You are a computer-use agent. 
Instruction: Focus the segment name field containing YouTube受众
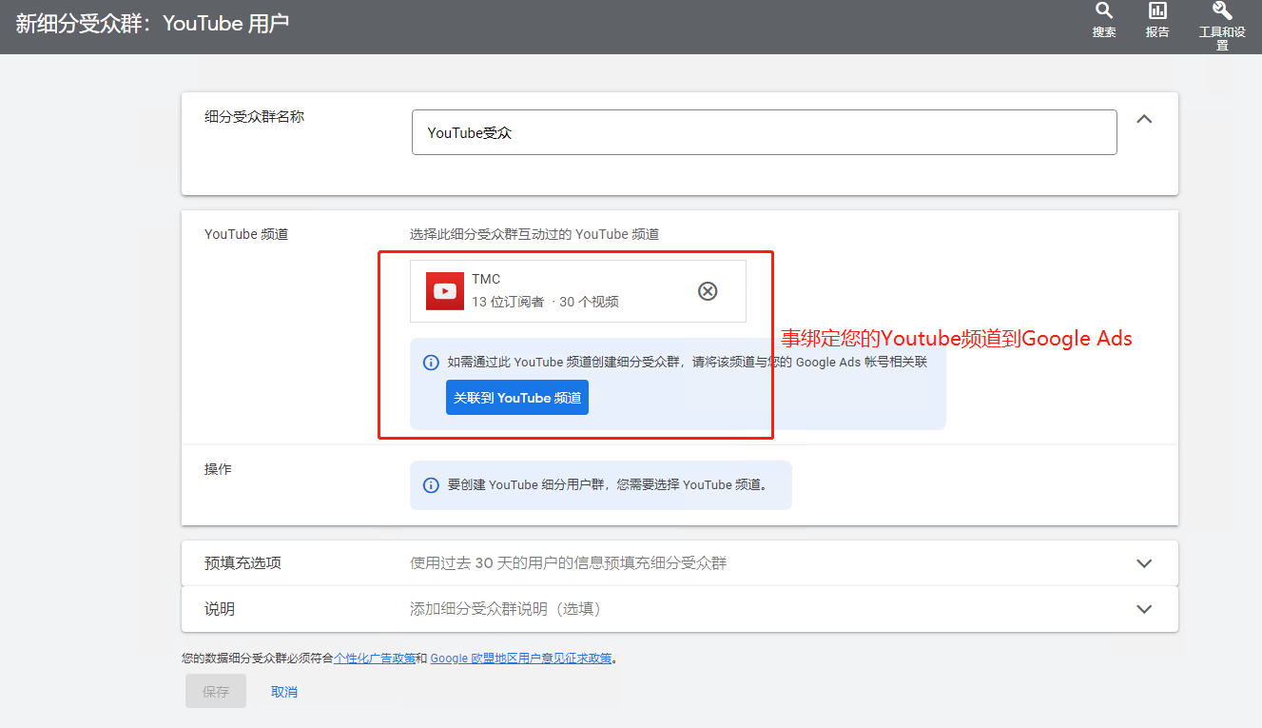click(x=765, y=132)
